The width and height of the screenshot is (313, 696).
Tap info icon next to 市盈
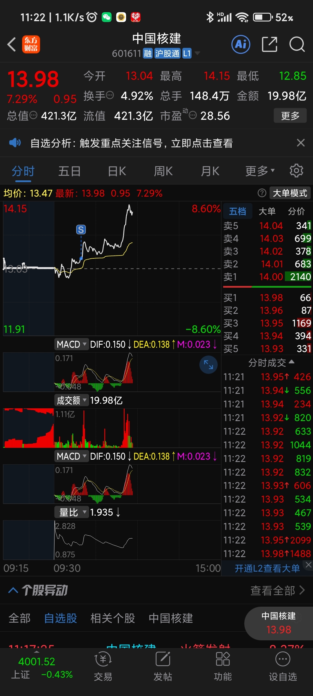coord(193,115)
